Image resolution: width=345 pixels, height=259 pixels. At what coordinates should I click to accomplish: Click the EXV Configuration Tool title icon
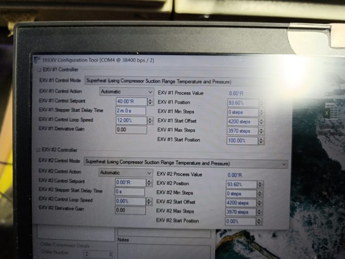pos(37,60)
